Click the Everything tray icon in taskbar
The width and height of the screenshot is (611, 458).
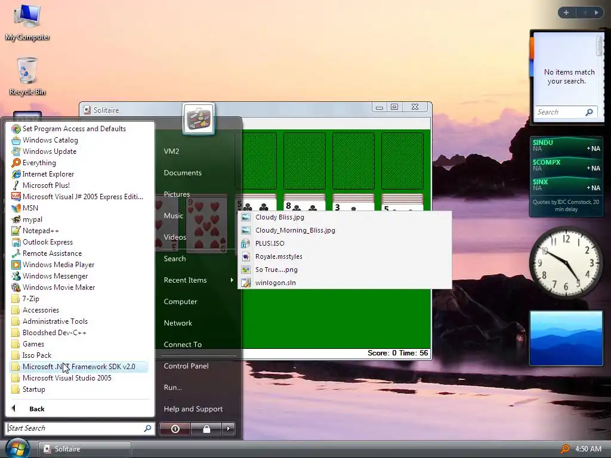tap(564, 448)
